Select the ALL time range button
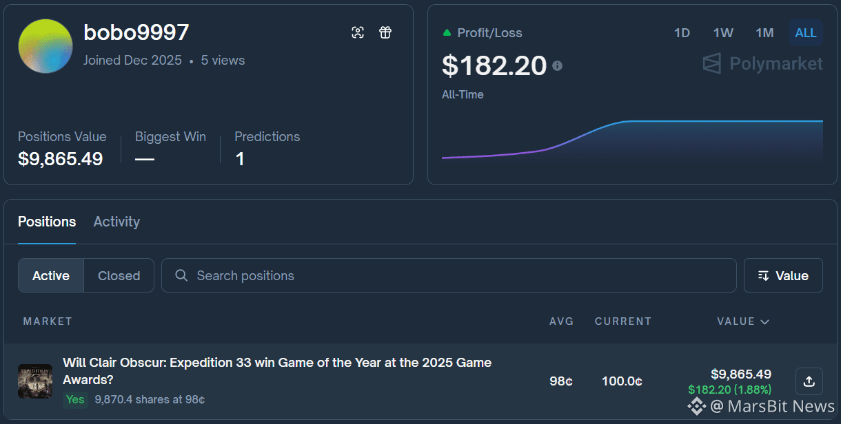841x424 pixels. [x=805, y=32]
